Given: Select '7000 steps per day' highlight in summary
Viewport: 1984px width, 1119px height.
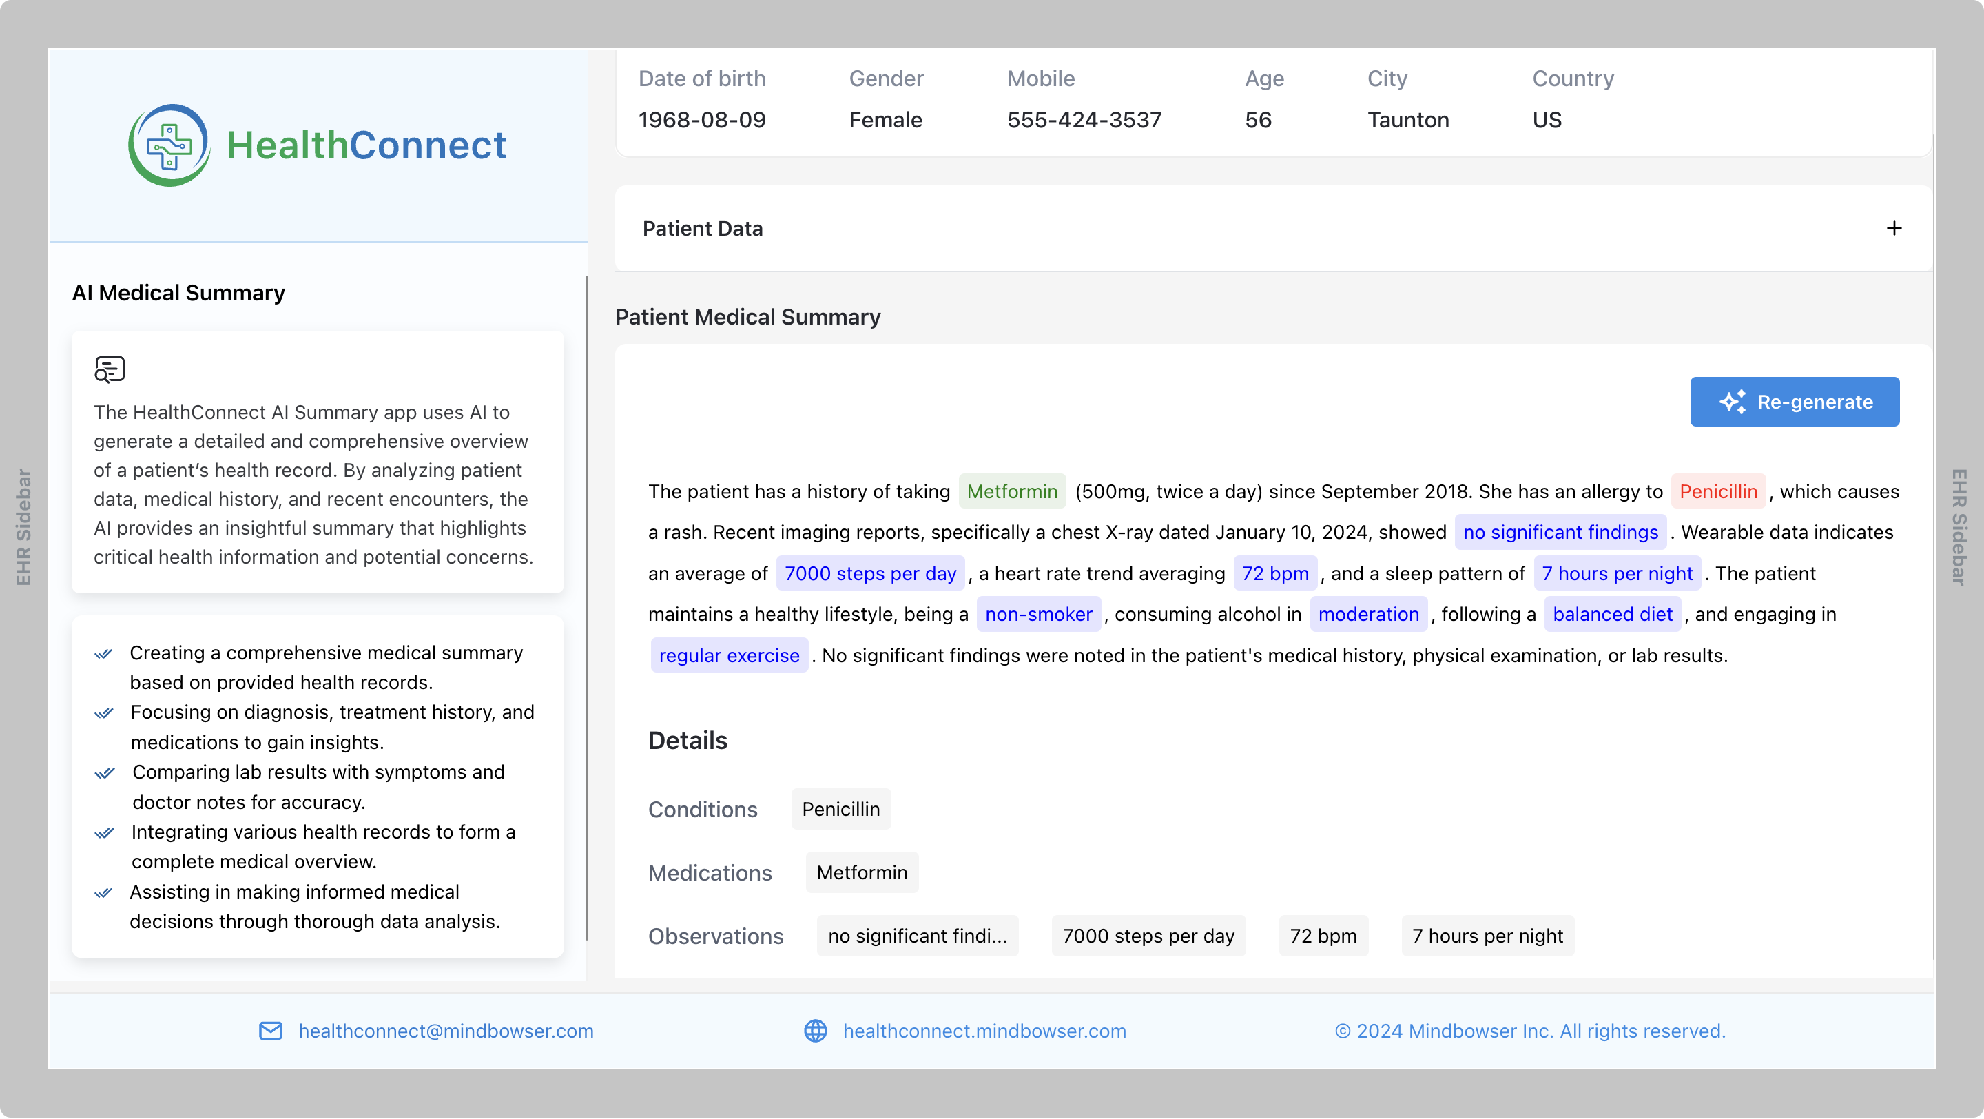Looking at the screenshot, I should (x=870, y=574).
